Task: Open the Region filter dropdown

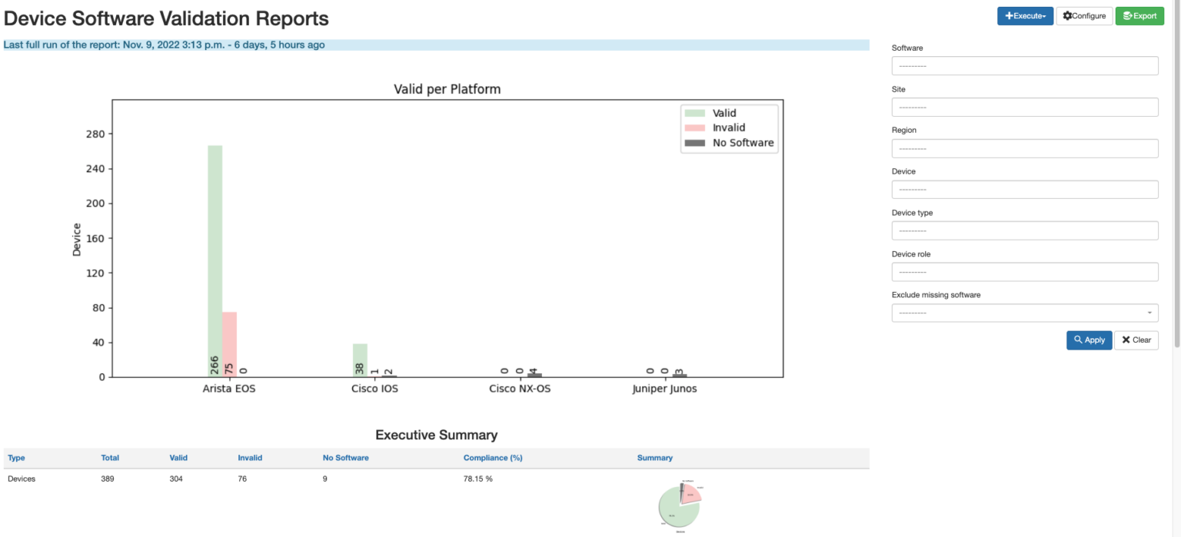Action: [x=1024, y=148]
